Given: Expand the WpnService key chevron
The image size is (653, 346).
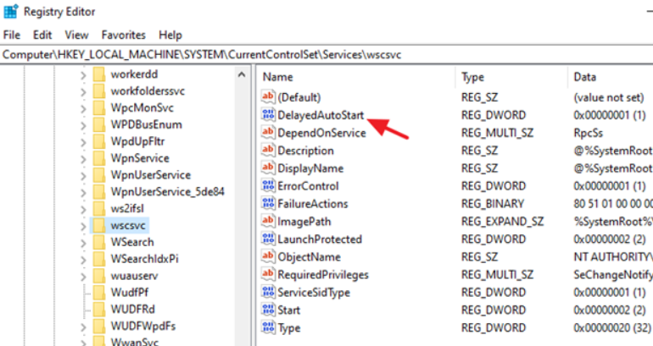Looking at the screenshot, I should click(82, 158).
